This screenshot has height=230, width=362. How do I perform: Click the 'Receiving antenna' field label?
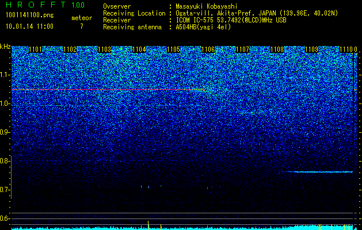[x=132, y=27]
